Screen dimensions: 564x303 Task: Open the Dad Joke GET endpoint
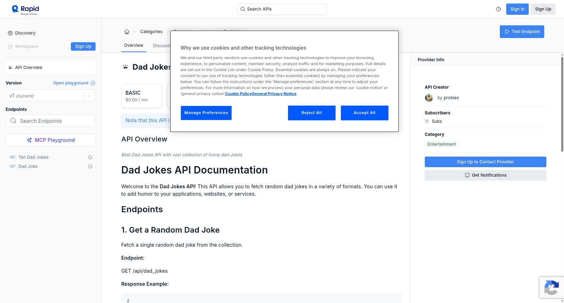[x=28, y=166]
